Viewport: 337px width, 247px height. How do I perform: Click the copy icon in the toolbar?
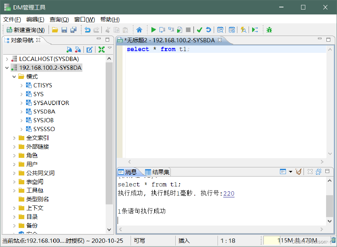click(117, 30)
